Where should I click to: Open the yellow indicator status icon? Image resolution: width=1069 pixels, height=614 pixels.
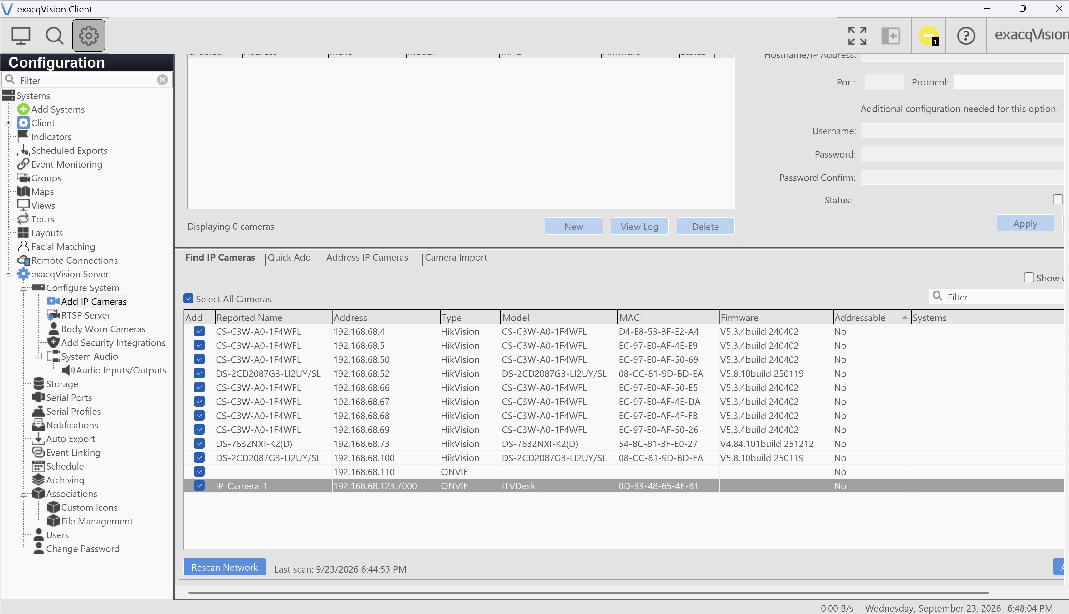click(x=929, y=36)
